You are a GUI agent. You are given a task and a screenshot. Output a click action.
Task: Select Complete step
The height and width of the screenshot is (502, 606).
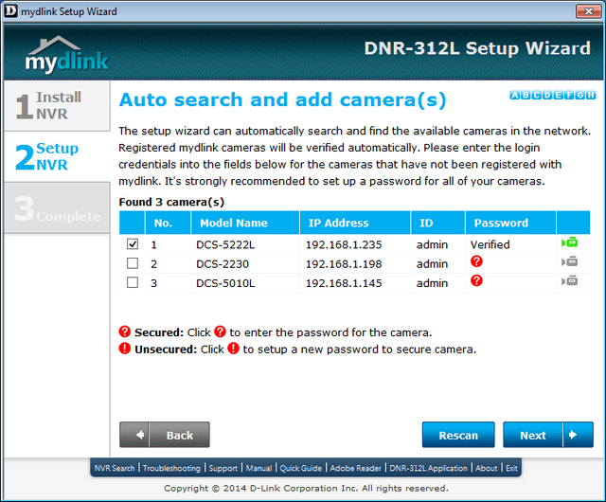[x=57, y=208]
